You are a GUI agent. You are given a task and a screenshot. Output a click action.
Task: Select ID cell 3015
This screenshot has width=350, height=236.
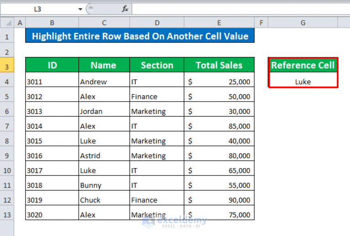[x=52, y=141]
